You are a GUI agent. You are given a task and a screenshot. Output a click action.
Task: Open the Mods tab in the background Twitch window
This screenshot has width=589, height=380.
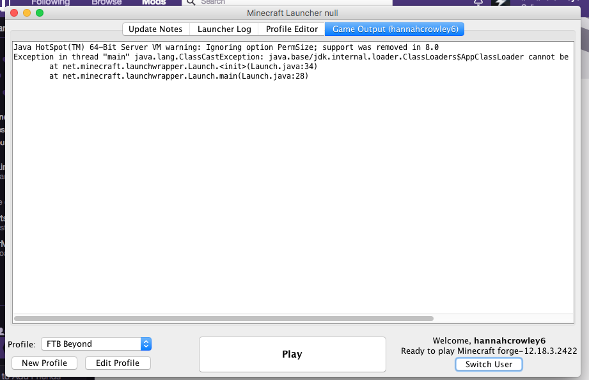[154, 3]
